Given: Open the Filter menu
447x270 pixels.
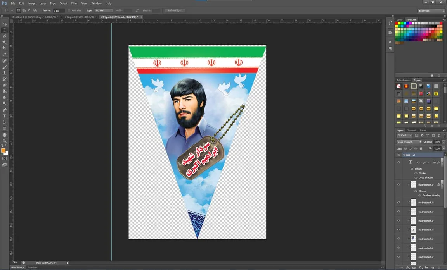Looking at the screenshot, I should click(x=74, y=3).
